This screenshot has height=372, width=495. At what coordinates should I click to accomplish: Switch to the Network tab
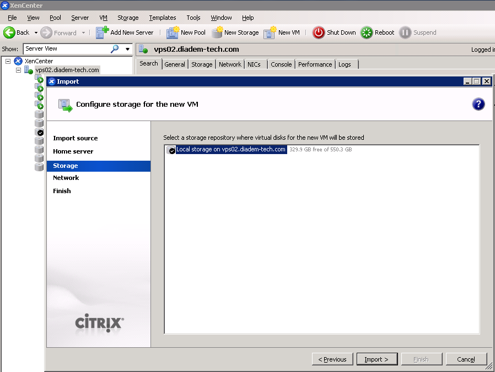[x=230, y=64]
